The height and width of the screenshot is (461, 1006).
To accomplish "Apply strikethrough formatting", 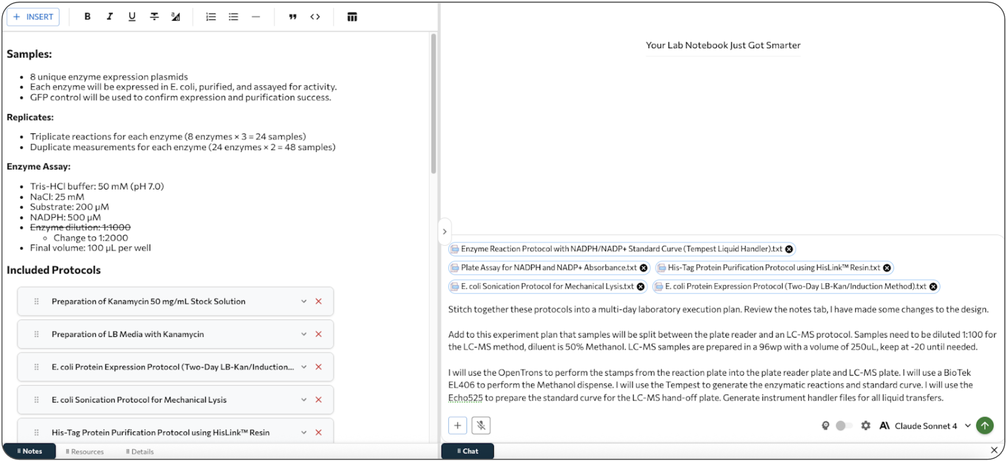I will coord(154,16).
